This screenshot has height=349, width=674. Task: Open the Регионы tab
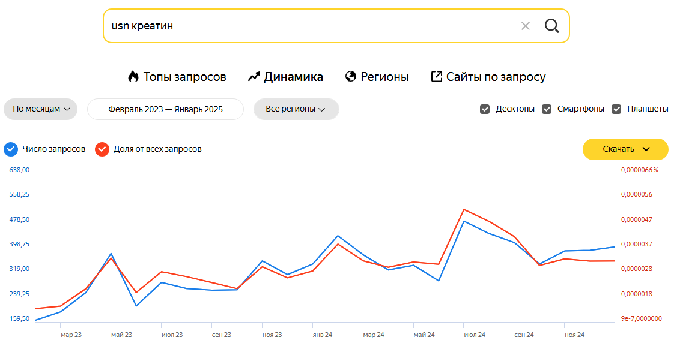tap(384, 77)
